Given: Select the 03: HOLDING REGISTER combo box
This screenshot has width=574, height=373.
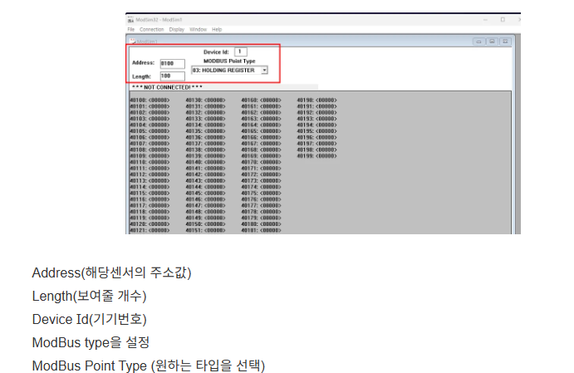Looking at the screenshot, I should click(229, 70).
